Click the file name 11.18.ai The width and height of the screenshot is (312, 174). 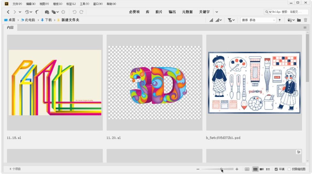pyautogui.click(x=14, y=138)
